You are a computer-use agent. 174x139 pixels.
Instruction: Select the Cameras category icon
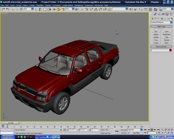(x=162, y=18)
